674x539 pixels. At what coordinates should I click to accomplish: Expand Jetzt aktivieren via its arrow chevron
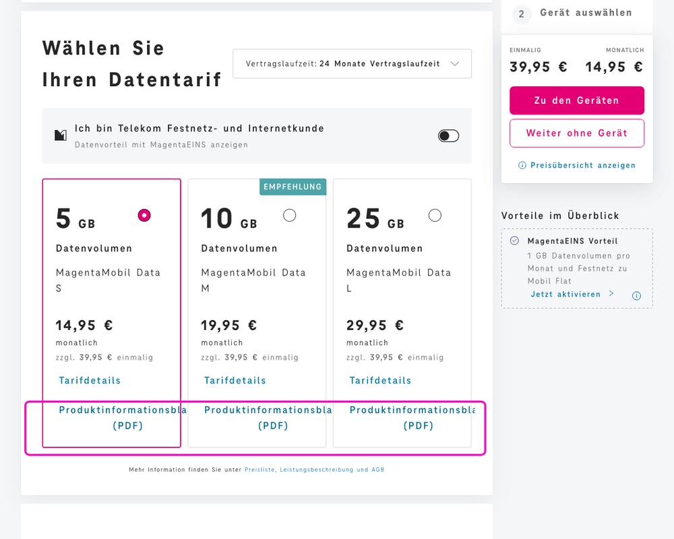[612, 294]
